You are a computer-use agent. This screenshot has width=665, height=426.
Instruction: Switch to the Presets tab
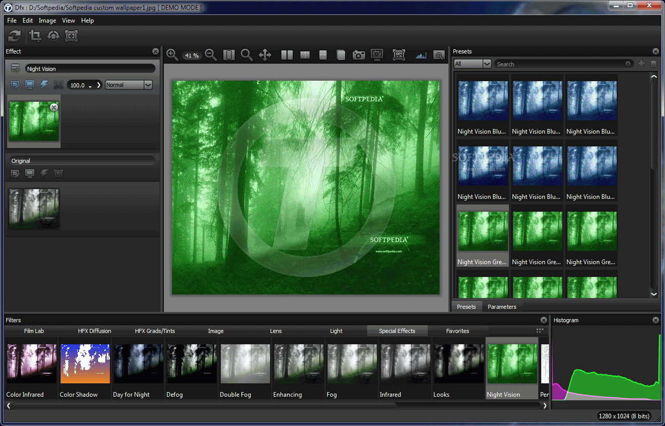pos(466,307)
